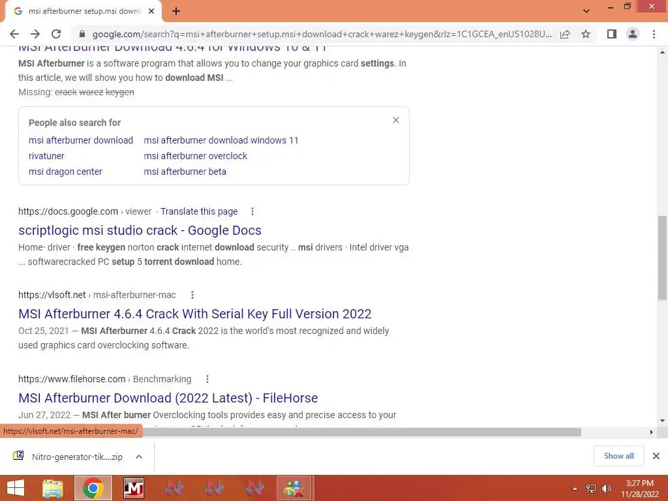
Task: Search msi dragon center suggestion
Action: point(65,172)
